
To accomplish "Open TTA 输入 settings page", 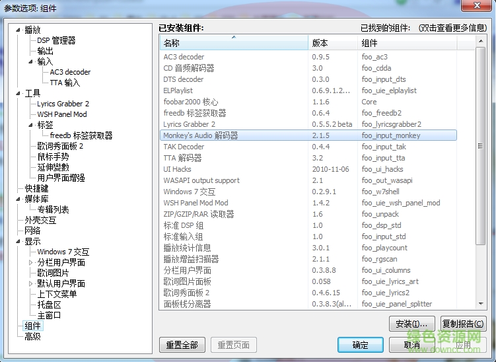I will click(x=65, y=83).
